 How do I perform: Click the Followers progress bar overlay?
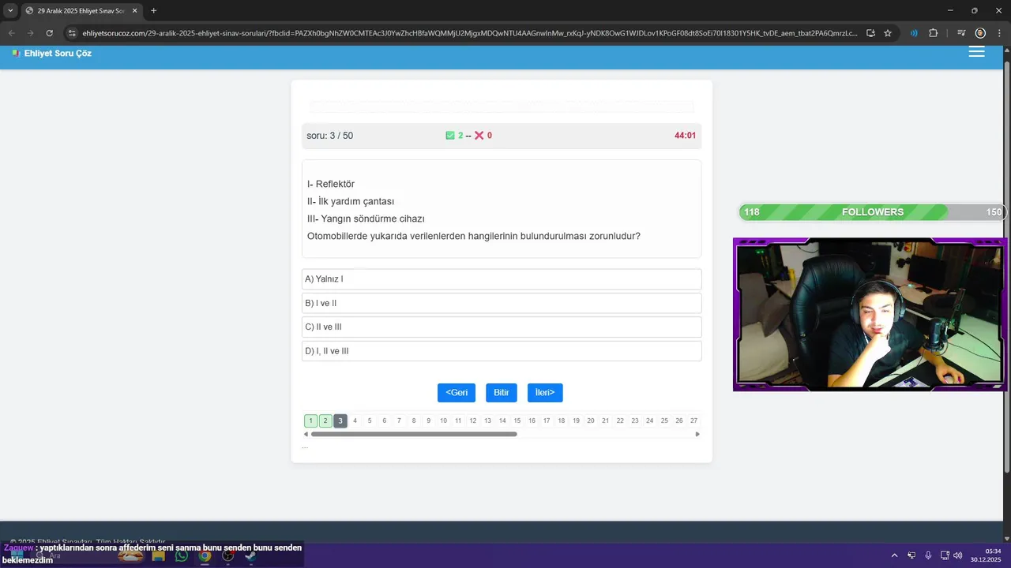872,212
